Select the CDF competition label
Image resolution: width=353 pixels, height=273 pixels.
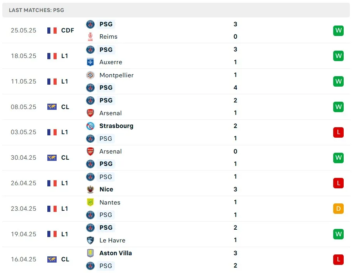click(67, 30)
